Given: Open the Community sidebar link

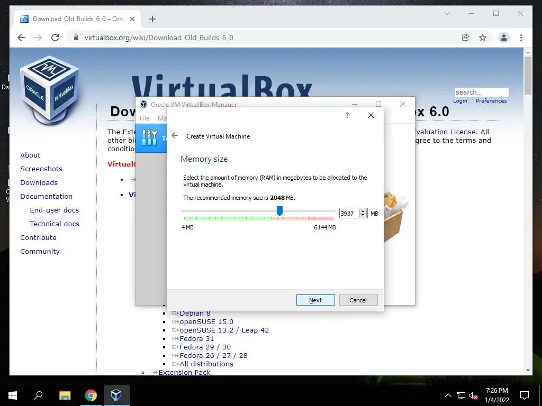Looking at the screenshot, I should click(40, 251).
